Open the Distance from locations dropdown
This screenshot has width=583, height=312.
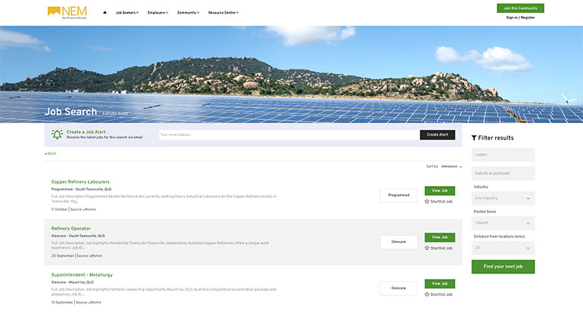[x=503, y=248]
